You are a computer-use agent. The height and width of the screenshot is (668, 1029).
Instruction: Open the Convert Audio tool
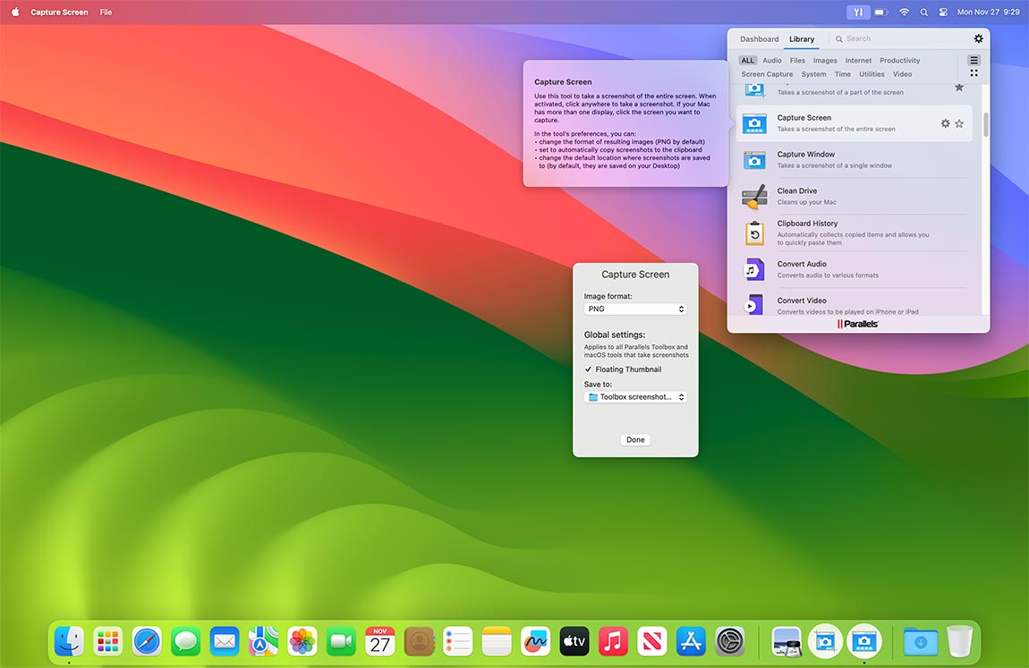[x=802, y=269]
